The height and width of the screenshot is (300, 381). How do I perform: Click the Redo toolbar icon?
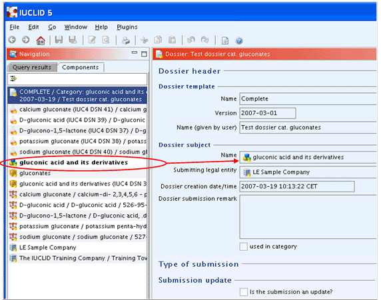coord(205,40)
